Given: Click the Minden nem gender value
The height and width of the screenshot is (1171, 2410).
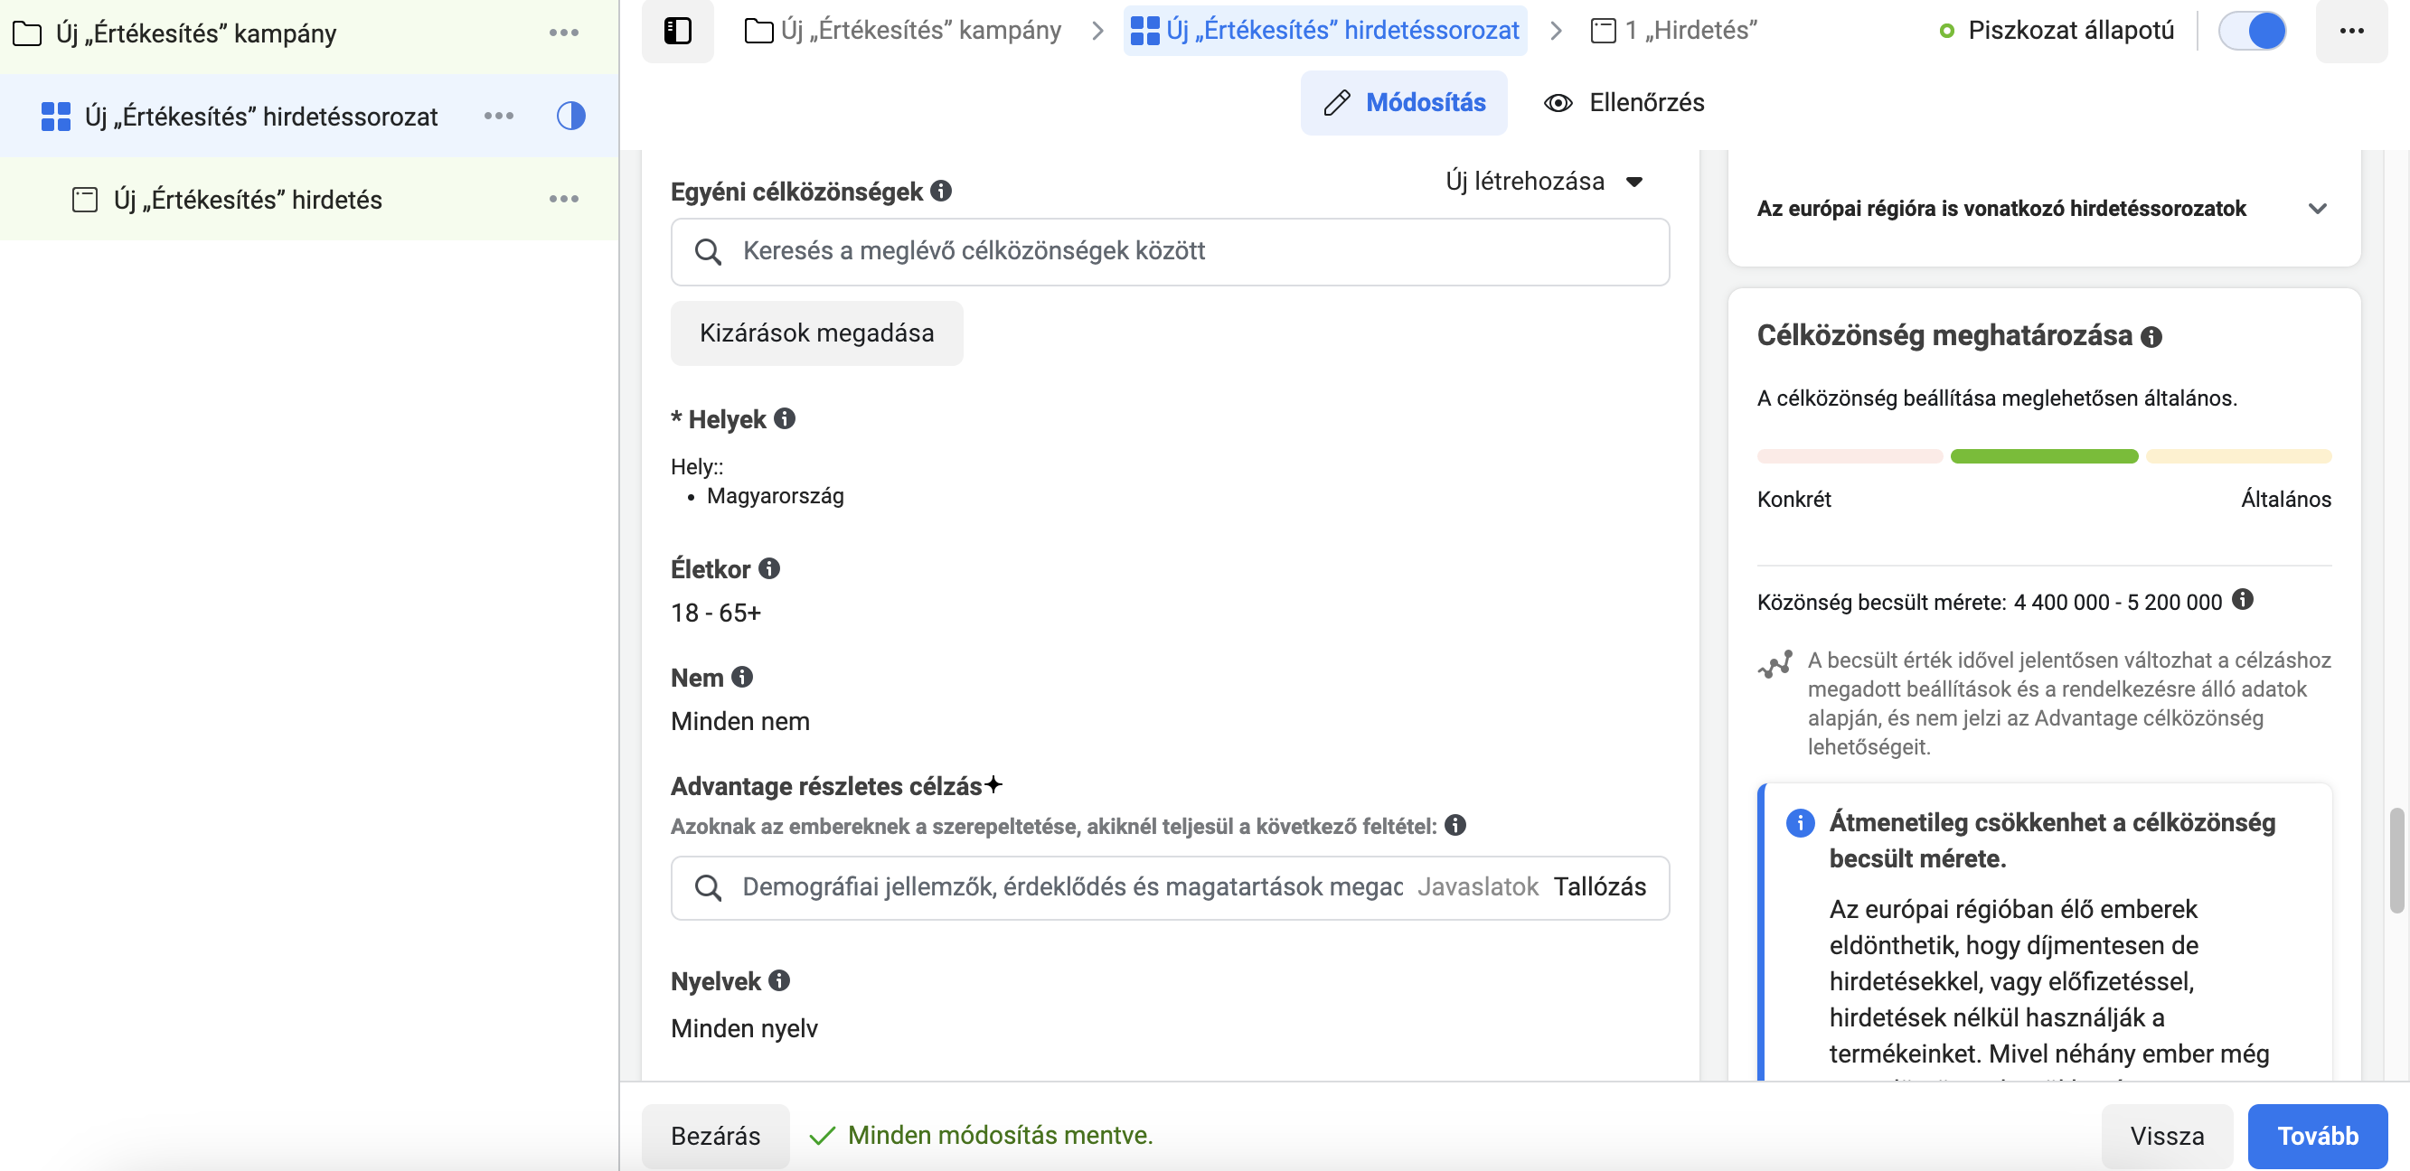Looking at the screenshot, I should (740, 721).
